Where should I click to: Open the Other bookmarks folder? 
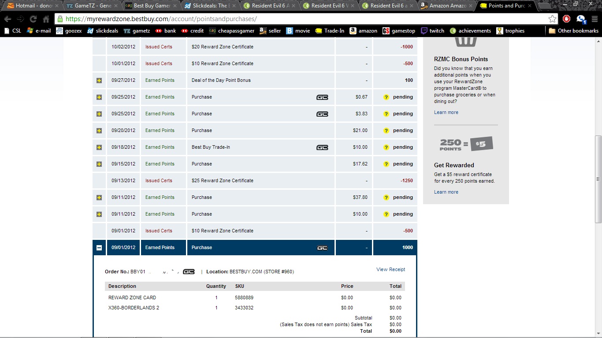coord(573,31)
